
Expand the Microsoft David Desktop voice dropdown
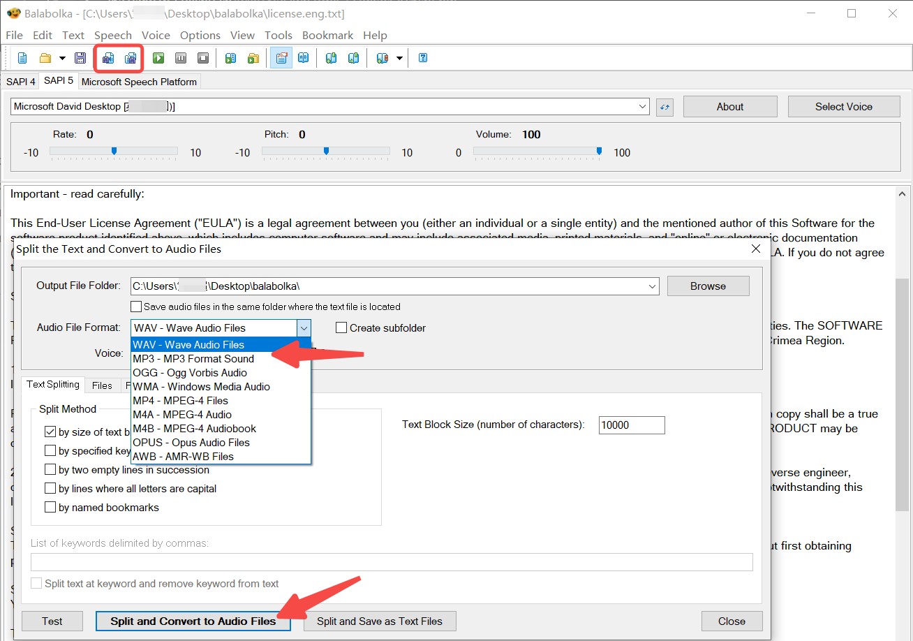tap(643, 107)
